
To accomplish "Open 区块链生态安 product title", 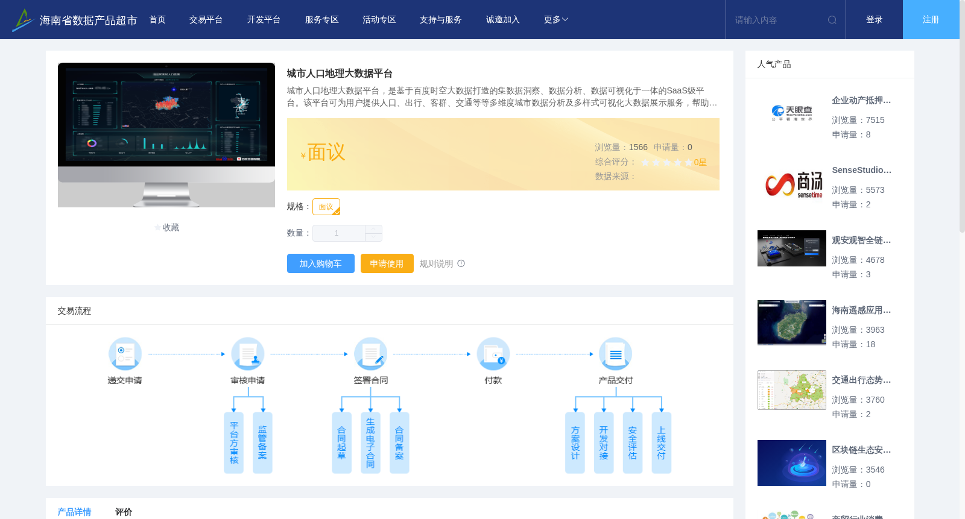I will coord(861,450).
